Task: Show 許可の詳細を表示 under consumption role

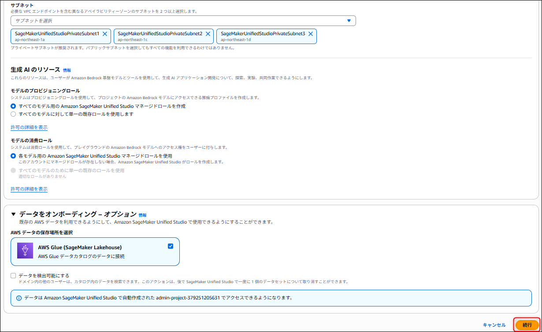Action: 29,189
